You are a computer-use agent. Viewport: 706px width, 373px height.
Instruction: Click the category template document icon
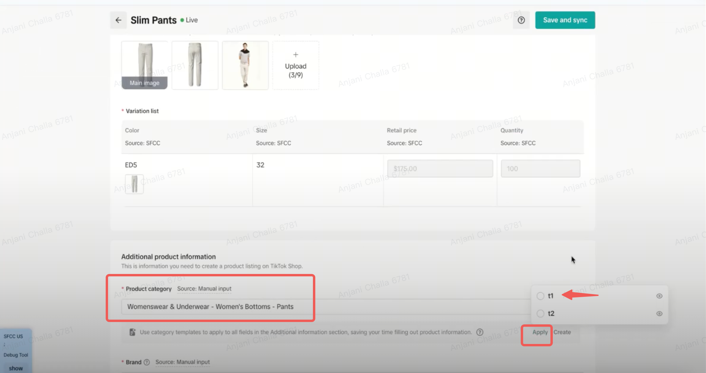click(x=132, y=332)
